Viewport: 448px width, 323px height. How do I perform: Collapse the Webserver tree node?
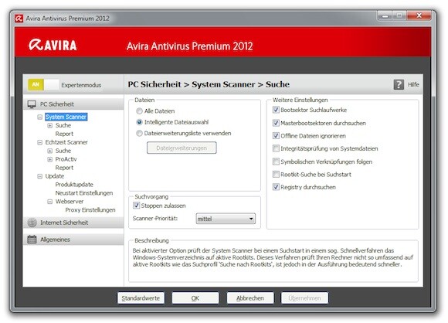coord(49,202)
